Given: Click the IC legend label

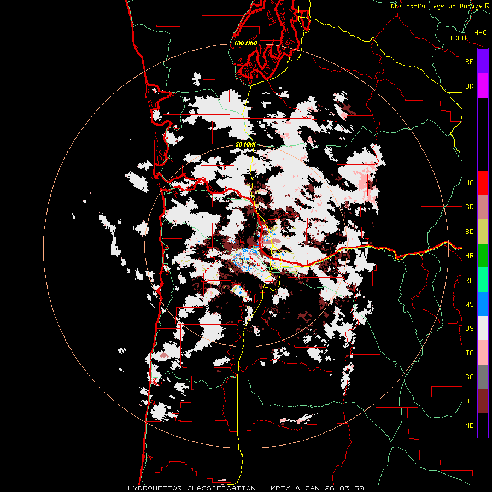Looking at the screenshot, I should [469, 353].
